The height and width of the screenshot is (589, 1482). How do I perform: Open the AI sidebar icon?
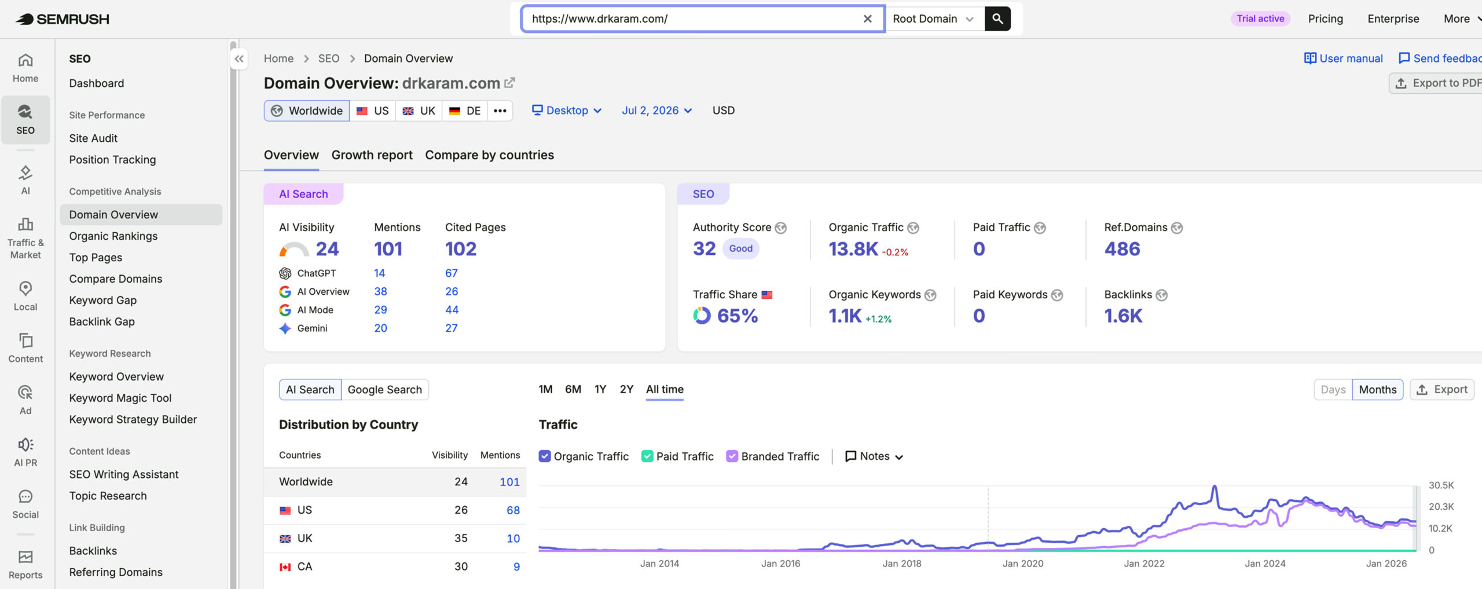[25, 180]
